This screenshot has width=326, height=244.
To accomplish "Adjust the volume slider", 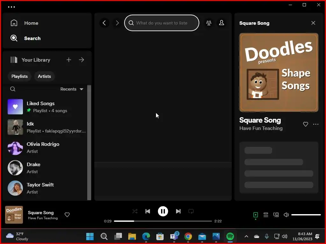I will 306,215.
